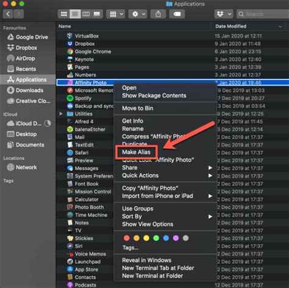Choose Reveal in Windows
The width and height of the screenshot is (289, 288).
point(165,260)
